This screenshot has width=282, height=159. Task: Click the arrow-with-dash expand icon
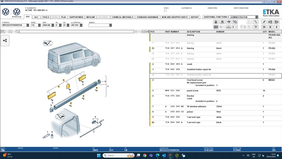click(235, 27)
